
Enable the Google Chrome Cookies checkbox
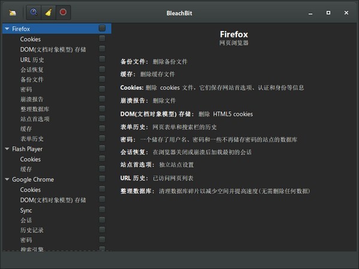[102, 189]
